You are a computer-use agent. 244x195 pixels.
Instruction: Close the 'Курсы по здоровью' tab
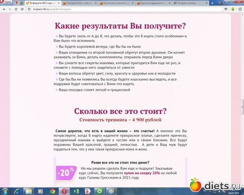click(169, 3)
